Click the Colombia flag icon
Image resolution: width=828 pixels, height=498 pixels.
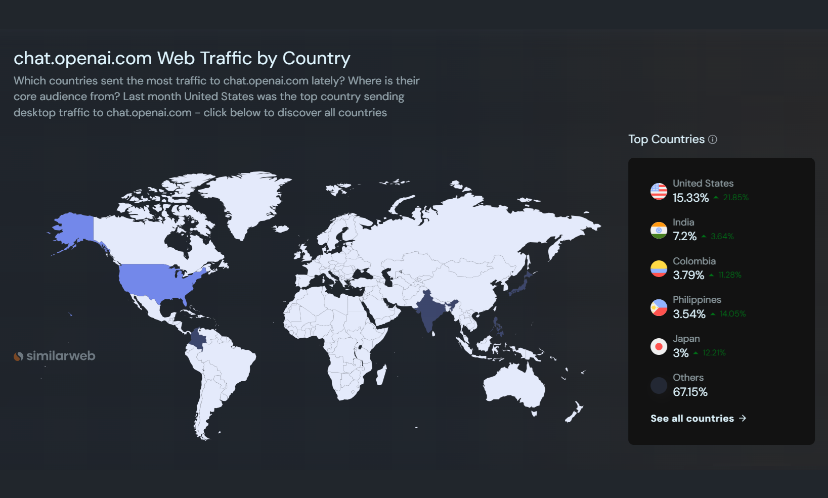[x=659, y=268]
